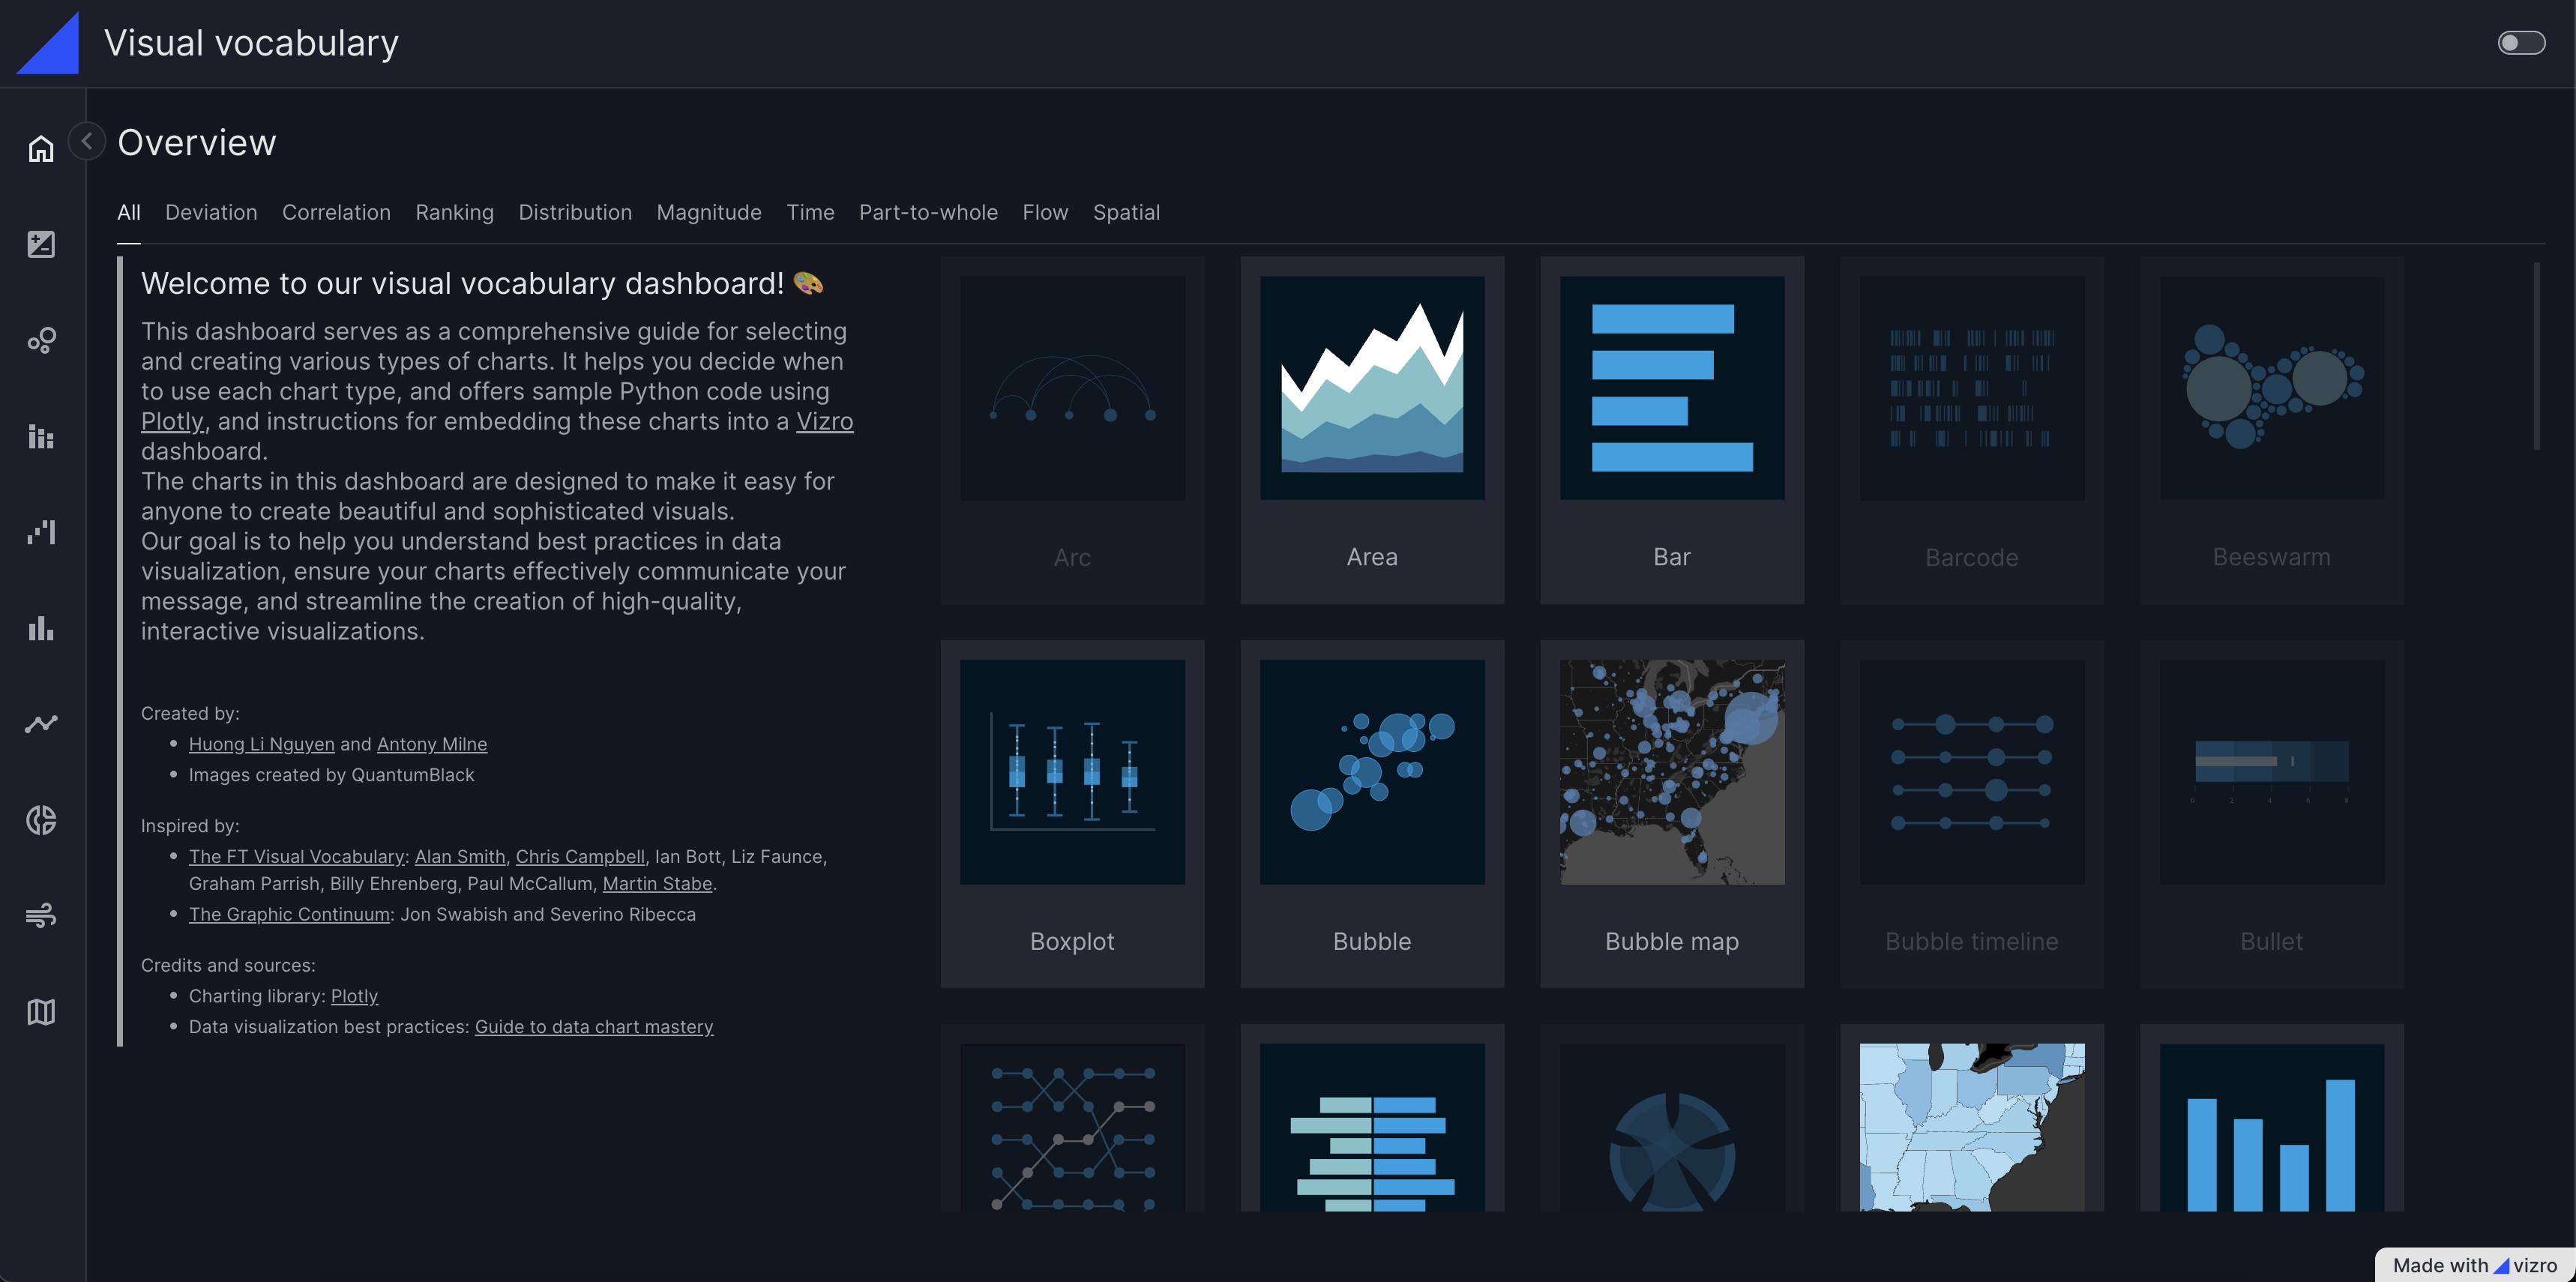Open Huong Li Nguyen's profile link
This screenshot has width=2576, height=1282.
[262, 744]
